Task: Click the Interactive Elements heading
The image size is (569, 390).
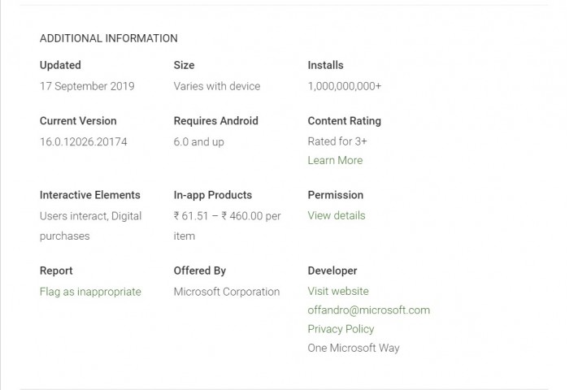Action: pyautogui.click(x=89, y=195)
